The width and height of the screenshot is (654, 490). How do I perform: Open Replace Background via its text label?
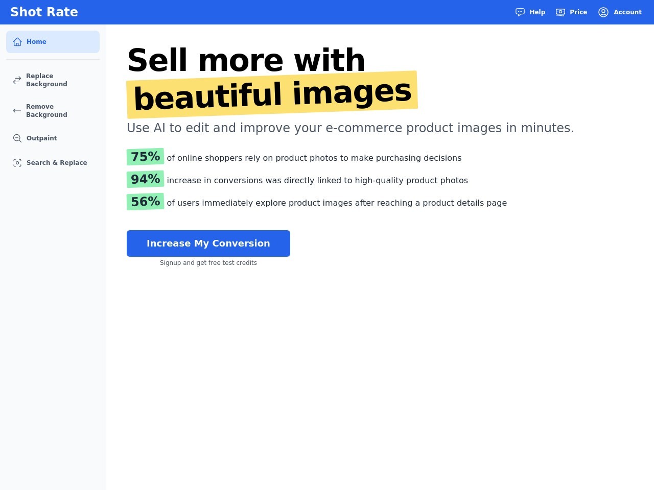(46, 80)
